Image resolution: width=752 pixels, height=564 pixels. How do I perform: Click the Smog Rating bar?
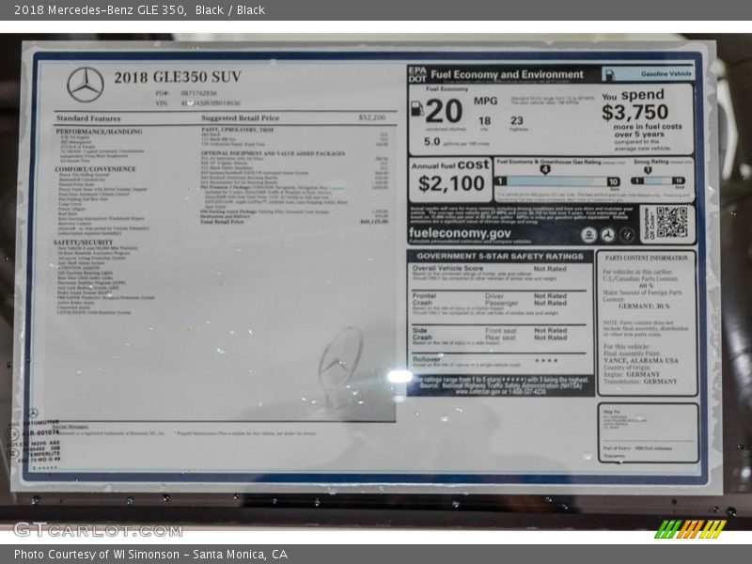[657, 180]
